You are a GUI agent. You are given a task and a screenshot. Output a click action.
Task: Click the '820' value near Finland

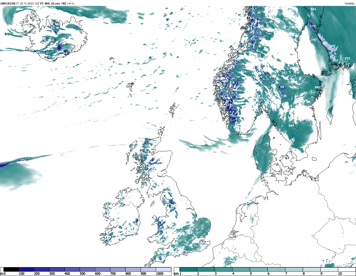click(x=335, y=60)
